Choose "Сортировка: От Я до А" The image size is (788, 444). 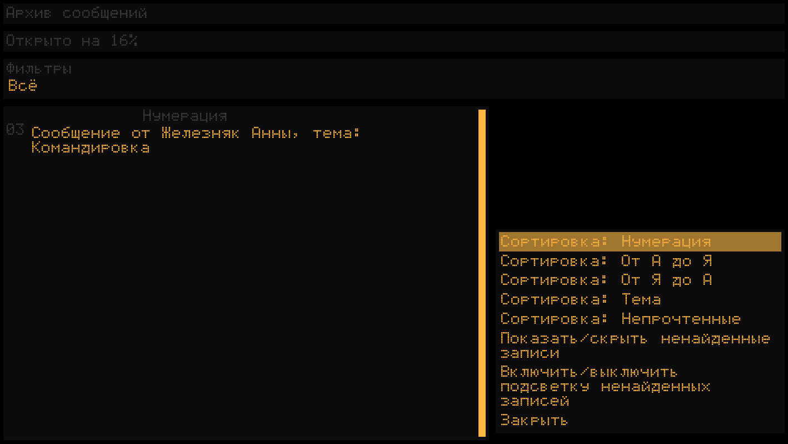pos(640,280)
